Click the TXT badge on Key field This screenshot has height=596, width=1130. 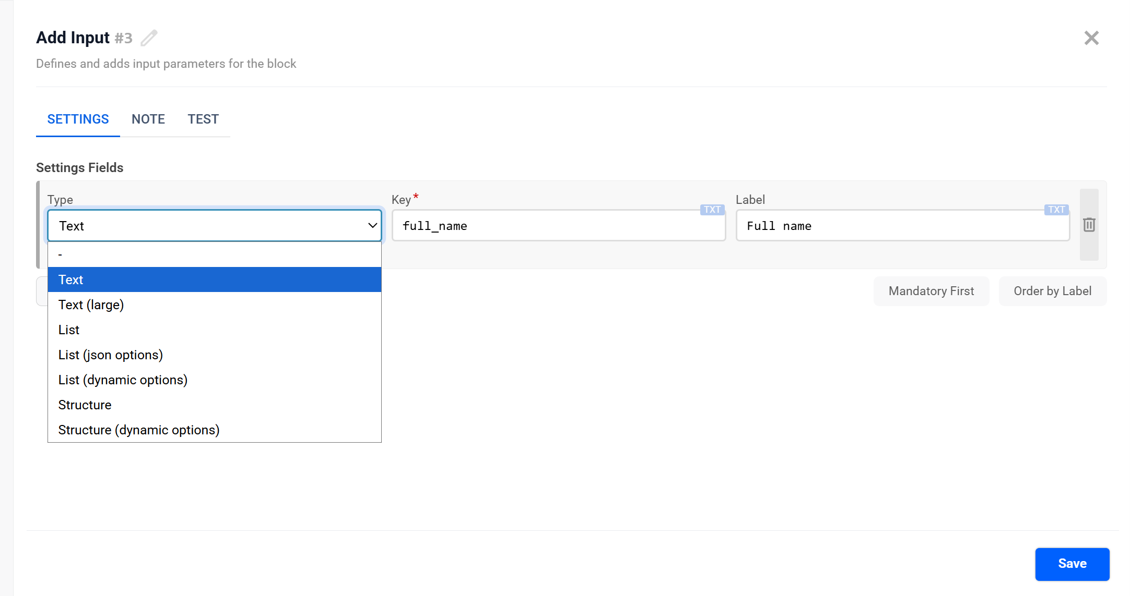click(712, 210)
